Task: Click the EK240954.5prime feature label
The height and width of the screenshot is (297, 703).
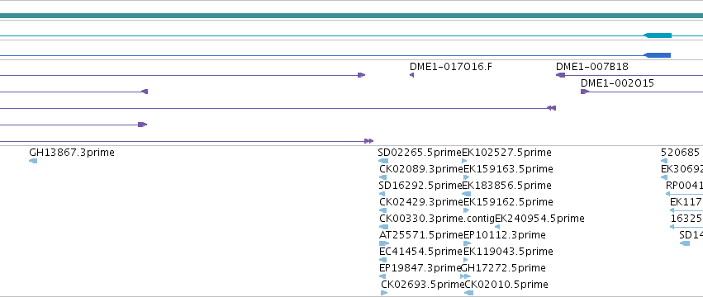Action: pyautogui.click(x=539, y=218)
